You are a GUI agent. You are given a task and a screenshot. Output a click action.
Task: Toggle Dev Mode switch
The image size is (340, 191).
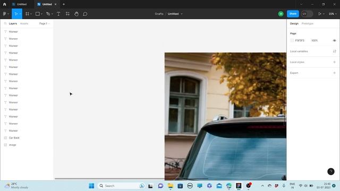click(x=307, y=14)
